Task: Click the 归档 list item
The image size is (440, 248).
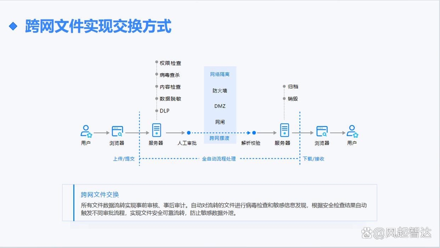Action: [x=293, y=87]
